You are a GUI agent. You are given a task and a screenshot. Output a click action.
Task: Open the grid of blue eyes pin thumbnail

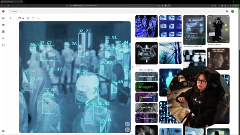171,26
